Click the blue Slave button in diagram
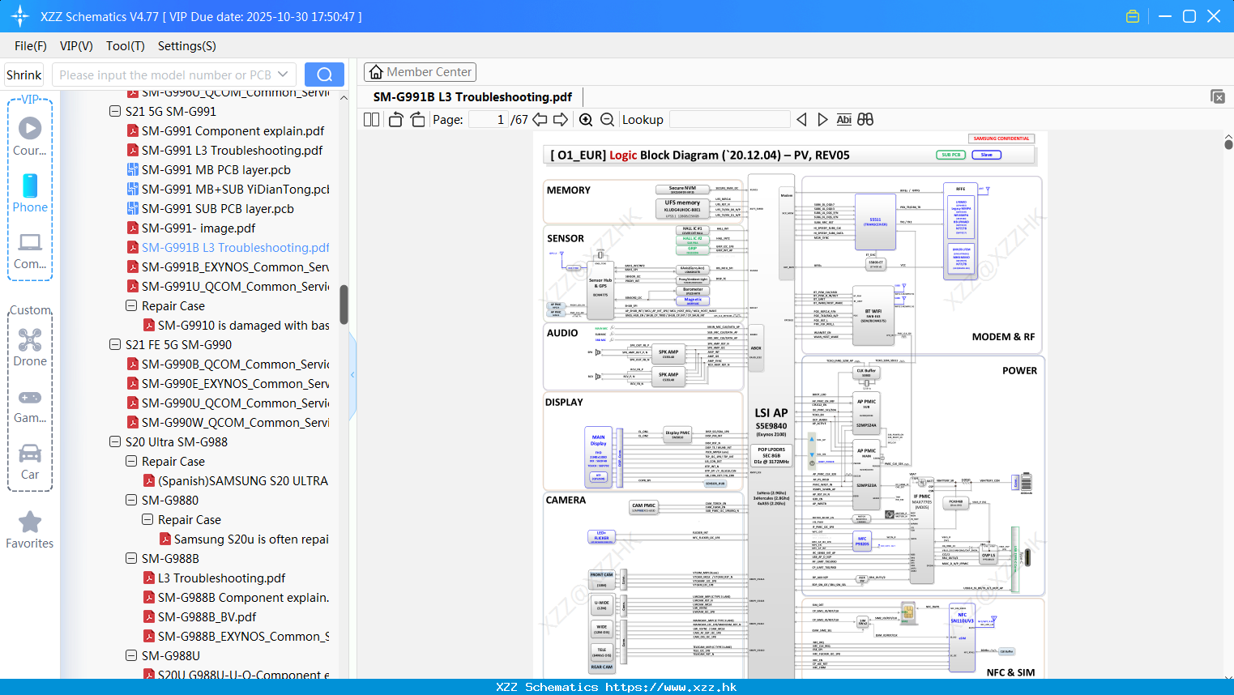Screen dimensions: 1234x695 [986, 155]
